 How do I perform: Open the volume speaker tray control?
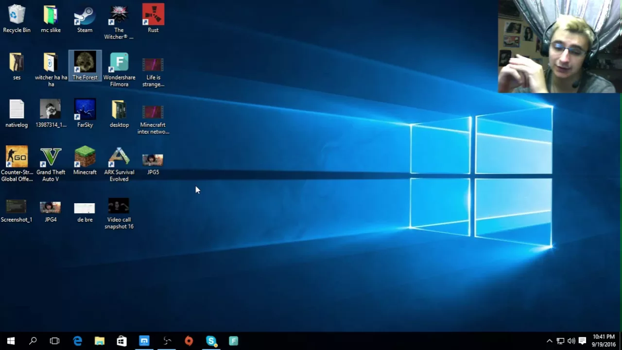(x=571, y=341)
